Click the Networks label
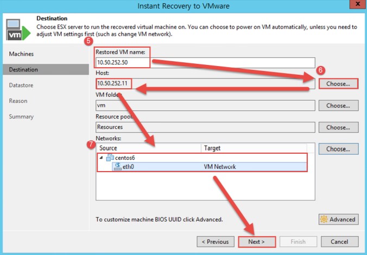This screenshot has width=367, height=255. coord(109,138)
